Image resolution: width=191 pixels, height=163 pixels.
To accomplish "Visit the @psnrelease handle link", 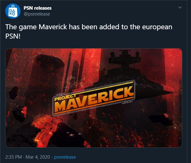I will [x=37, y=14].
